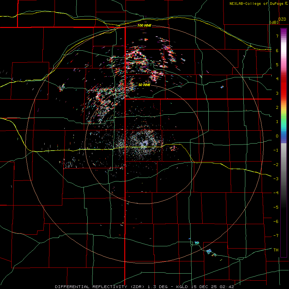Screen dimensions: 289x289
Task: Click the -1 legend value
Action: [x=276, y=150]
